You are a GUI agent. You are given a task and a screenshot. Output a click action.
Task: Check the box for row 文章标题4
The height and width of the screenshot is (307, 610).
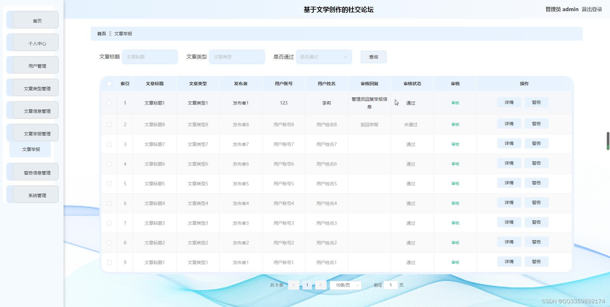tap(109, 203)
